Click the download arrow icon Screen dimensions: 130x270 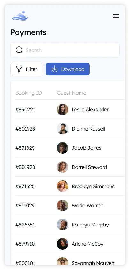[x=55, y=69]
